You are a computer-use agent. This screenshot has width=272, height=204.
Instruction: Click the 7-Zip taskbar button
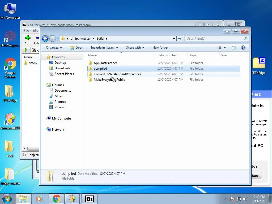[x=90, y=199]
